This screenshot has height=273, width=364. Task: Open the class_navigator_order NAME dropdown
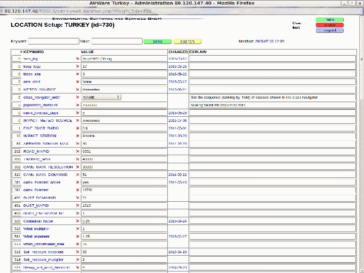(101, 97)
